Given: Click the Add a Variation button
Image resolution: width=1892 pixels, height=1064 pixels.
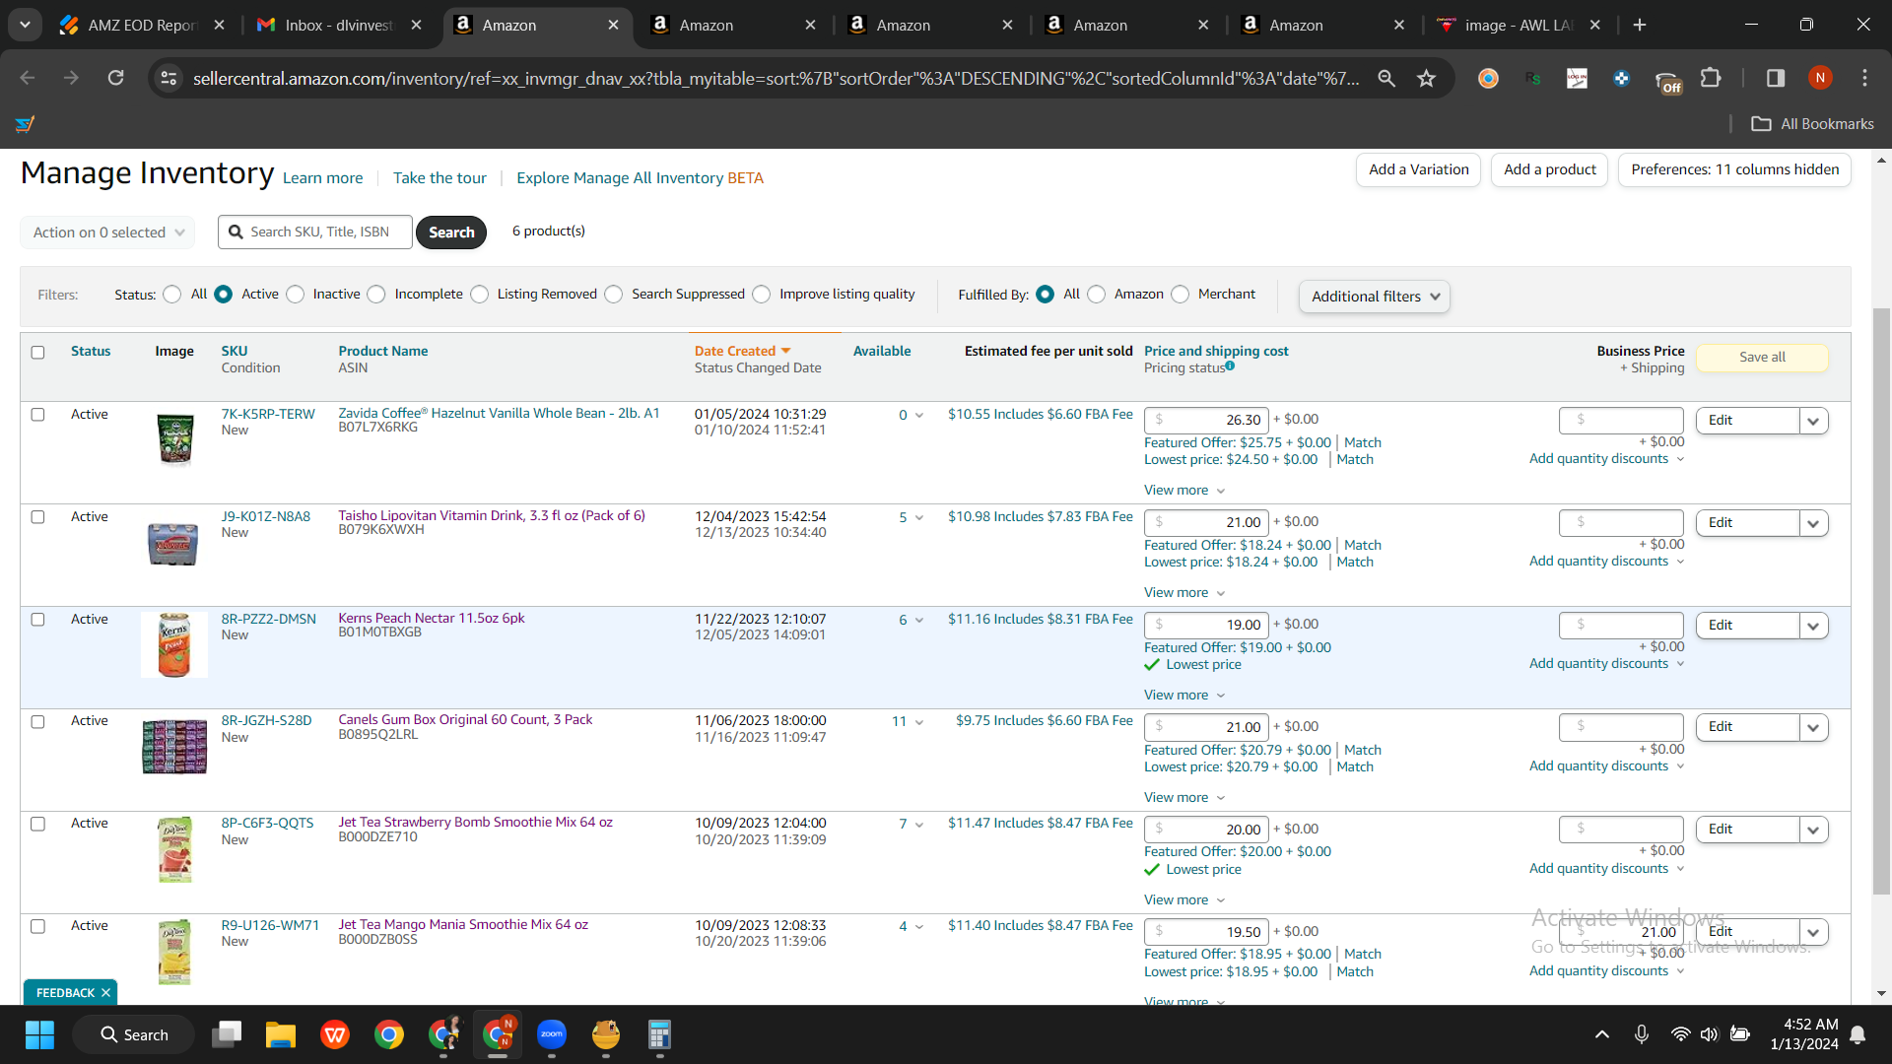Looking at the screenshot, I should click(1418, 169).
